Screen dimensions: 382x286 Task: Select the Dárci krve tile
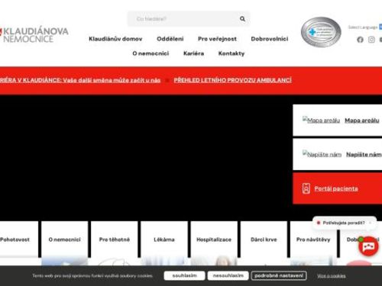coord(264,239)
